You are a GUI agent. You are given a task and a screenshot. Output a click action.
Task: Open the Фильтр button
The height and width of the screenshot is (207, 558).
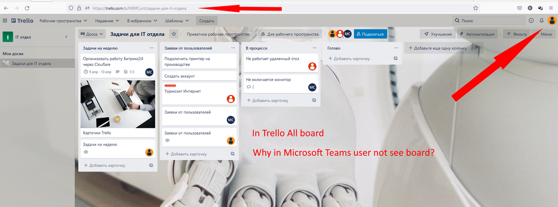pos(517,34)
